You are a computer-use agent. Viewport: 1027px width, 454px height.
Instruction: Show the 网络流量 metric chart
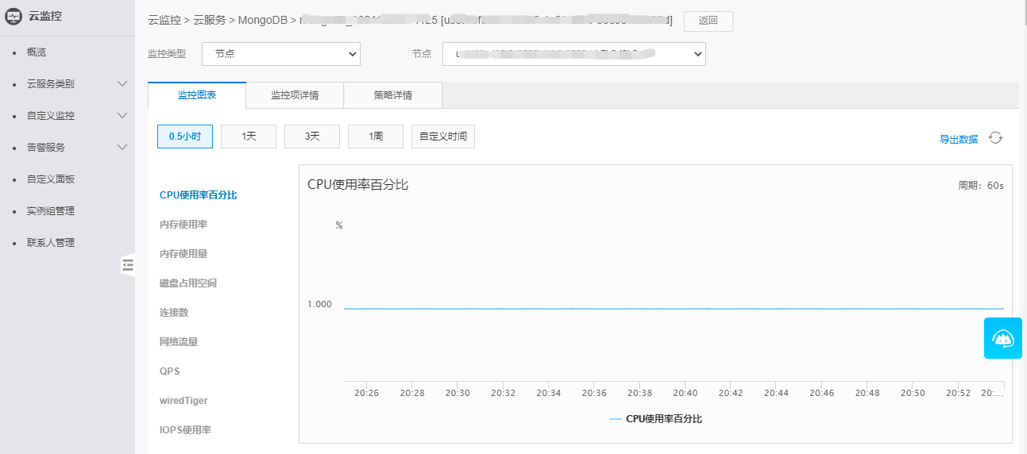(x=179, y=342)
